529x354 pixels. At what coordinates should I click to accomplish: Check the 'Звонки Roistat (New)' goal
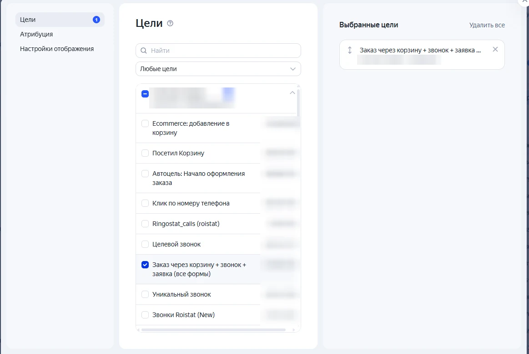click(x=145, y=315)
